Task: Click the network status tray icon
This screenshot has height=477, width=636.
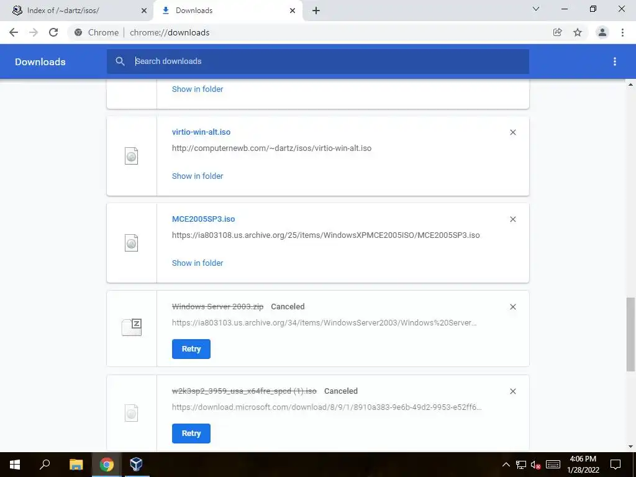Action: coord(521,465)
